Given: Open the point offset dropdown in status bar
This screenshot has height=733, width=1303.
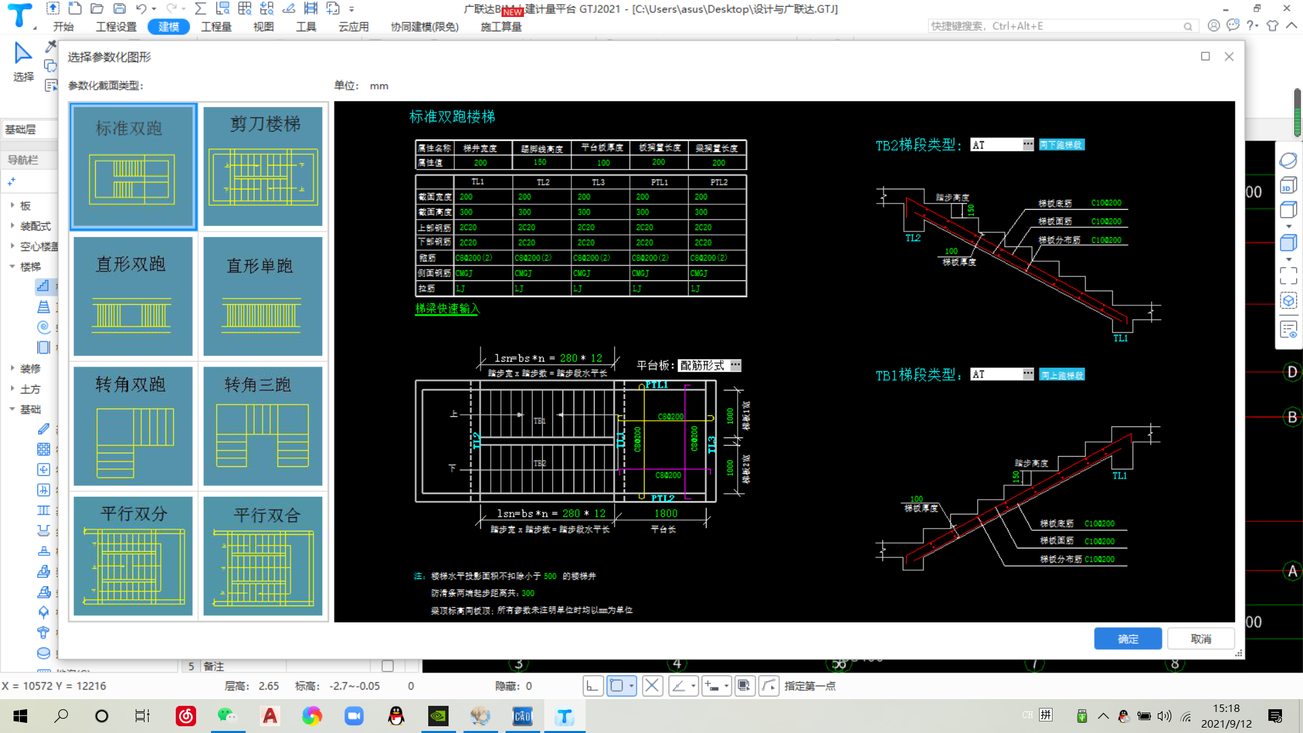Looking at the screenshot, I should coord(726,685).
